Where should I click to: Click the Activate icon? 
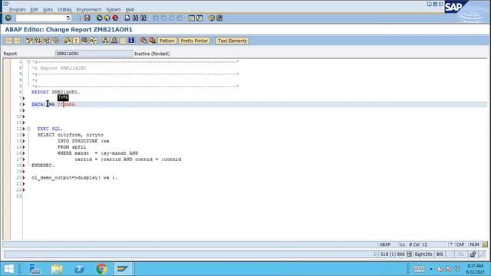[x=76, y=41]
